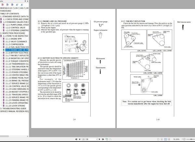Image resolution: width=195 pixels, height=142 pixels.
Task: Open 2.1.7 FAN BELT DEFLECTION bookmark
Action: (x=17, y=56)
